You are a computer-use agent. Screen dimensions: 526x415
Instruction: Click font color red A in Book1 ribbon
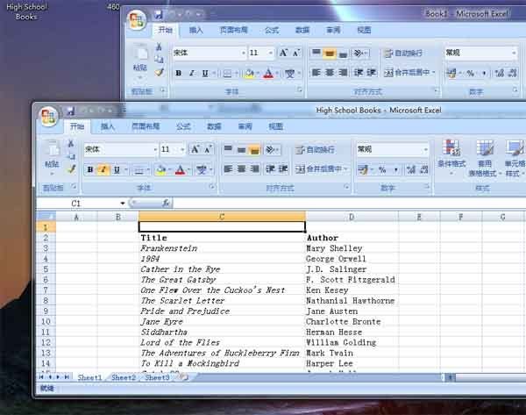(x=268, y=73)
